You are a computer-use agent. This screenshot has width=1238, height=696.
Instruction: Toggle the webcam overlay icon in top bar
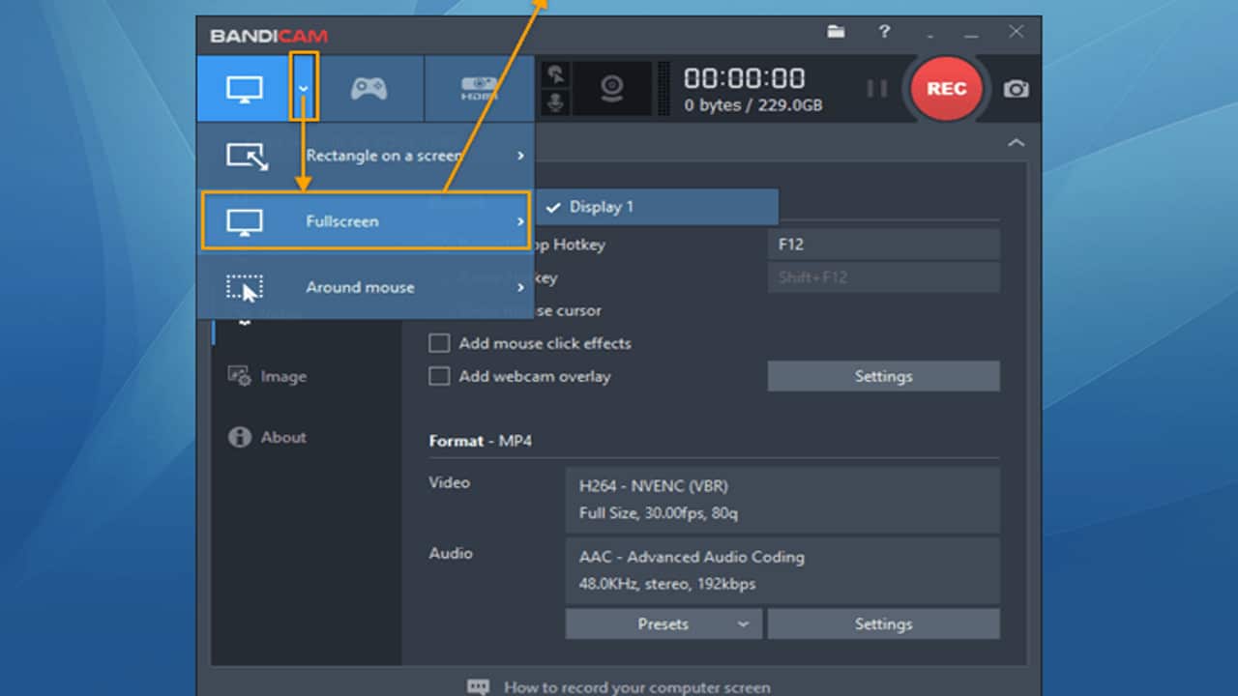611,88
